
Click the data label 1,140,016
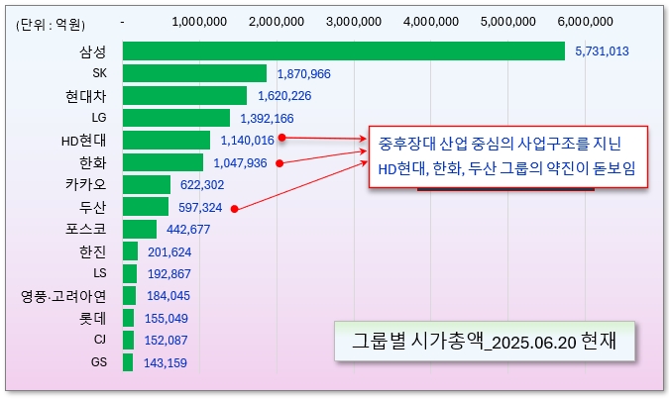coord(247,141)
